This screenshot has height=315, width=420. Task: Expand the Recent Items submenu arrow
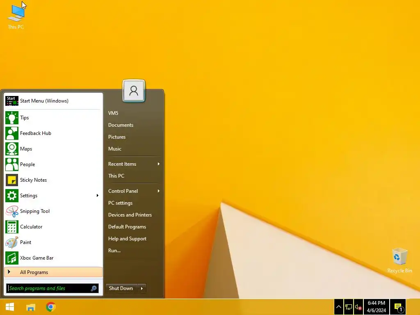coord(159,164)
